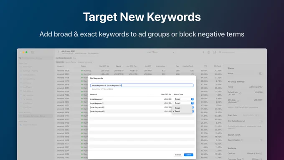Click info icon next to CPA Cap
Image resolution: width=284 pixels, height=160 pixels.
[238, 101]
